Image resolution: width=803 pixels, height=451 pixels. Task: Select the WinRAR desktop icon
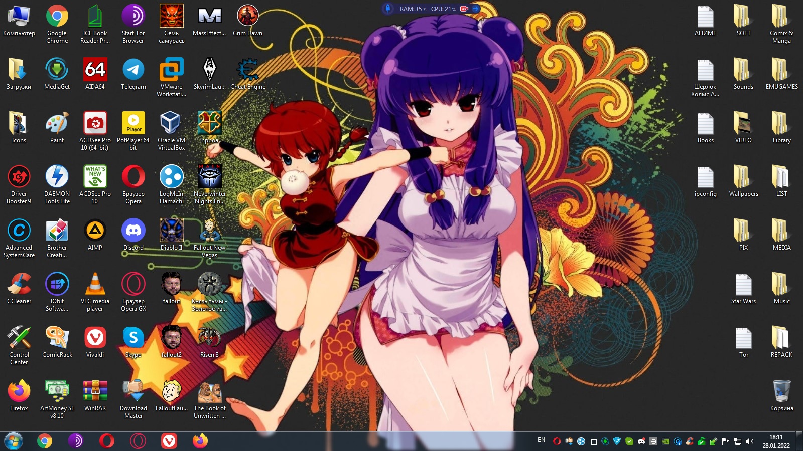[x=95, y=396]
